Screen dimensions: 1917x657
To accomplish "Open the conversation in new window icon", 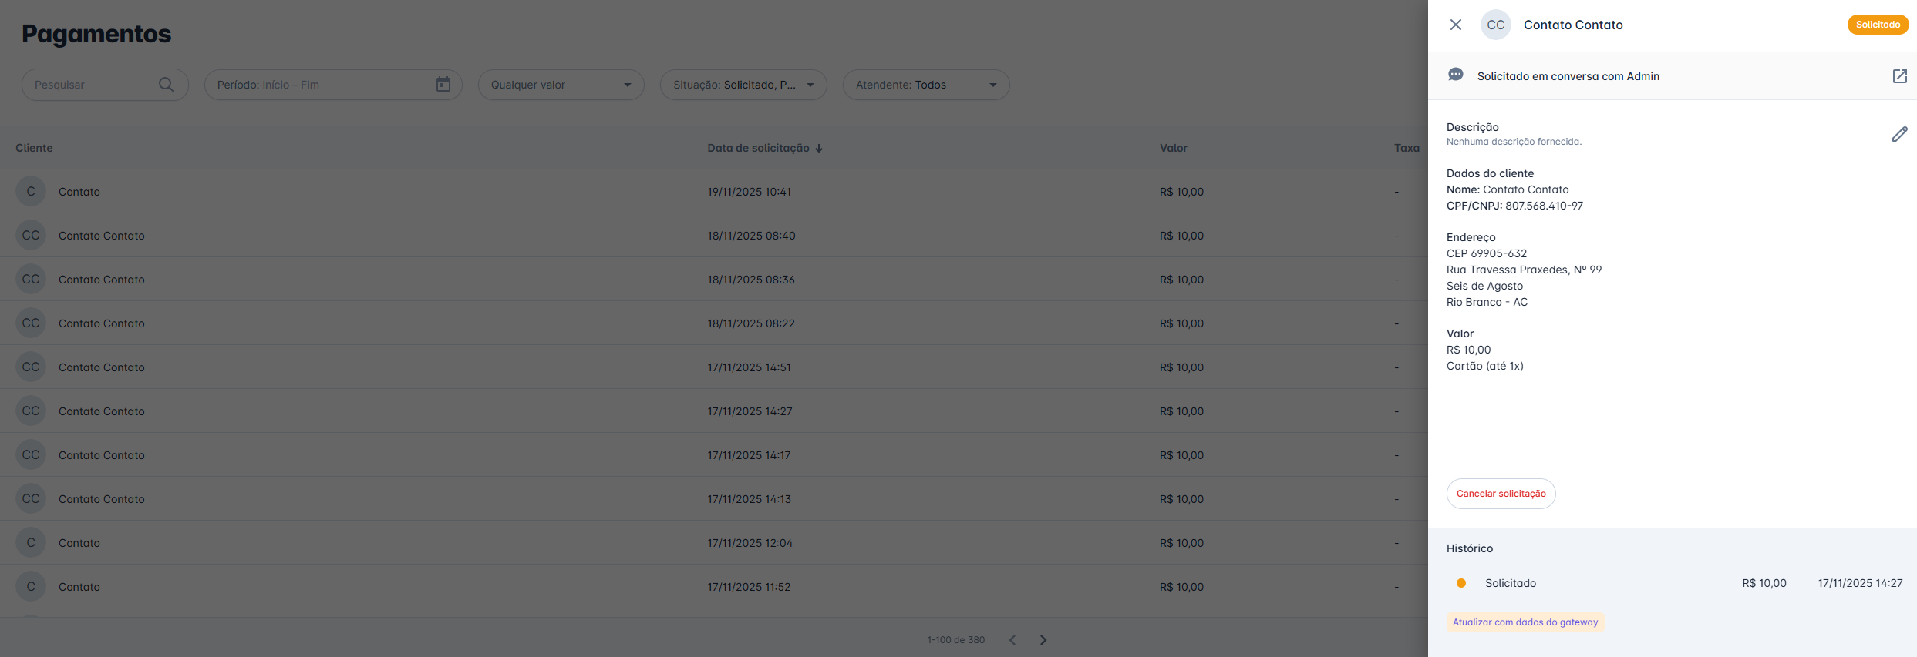I will pyautogui.click(x=1899, y=76).
